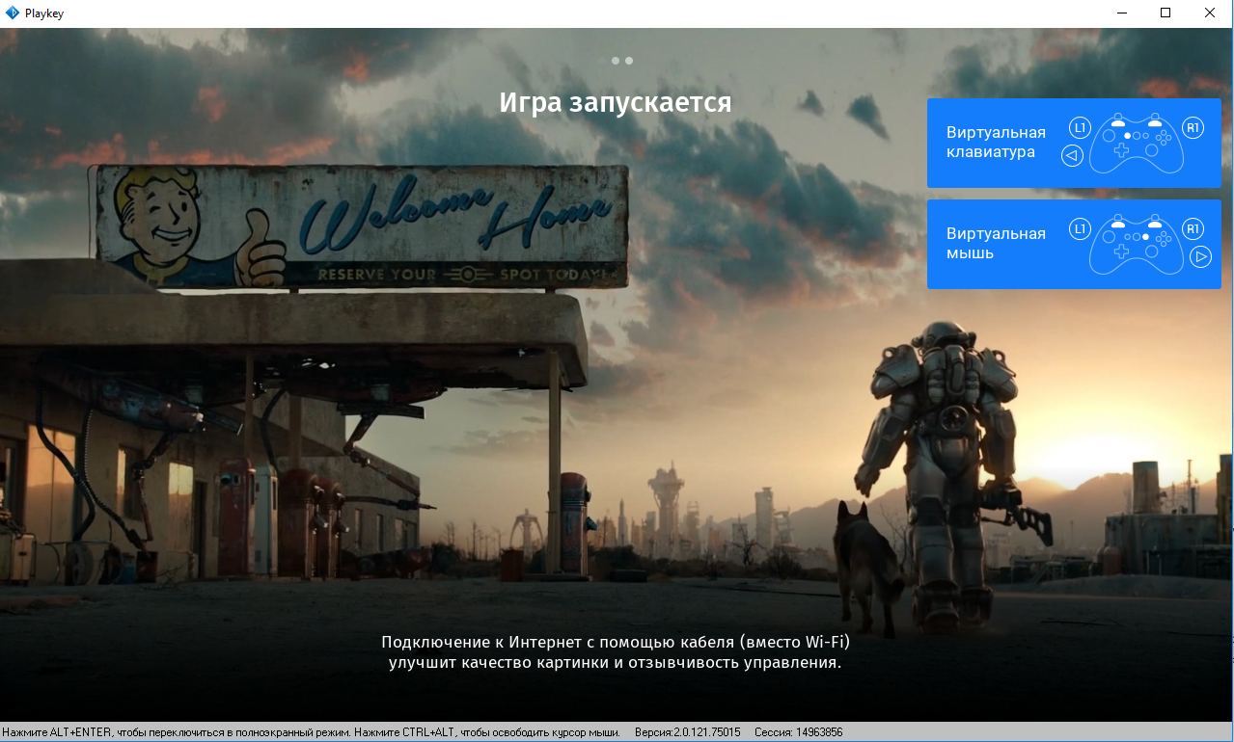
Task: Click the Playkey window title text
Action: tap(44, 13)
